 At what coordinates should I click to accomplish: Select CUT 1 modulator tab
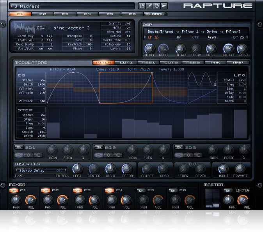coord(126,63)
